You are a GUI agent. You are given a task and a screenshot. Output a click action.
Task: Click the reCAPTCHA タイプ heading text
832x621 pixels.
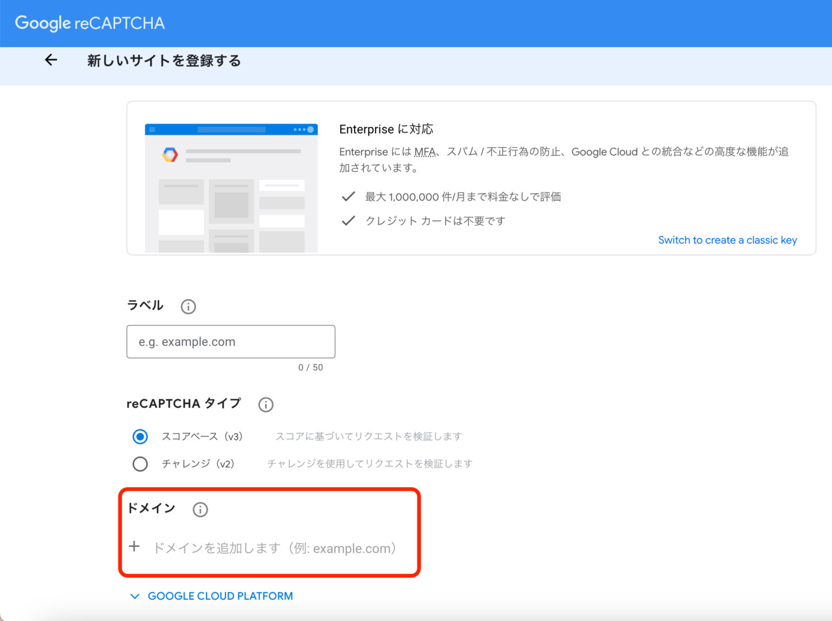[x=183, y=404]
